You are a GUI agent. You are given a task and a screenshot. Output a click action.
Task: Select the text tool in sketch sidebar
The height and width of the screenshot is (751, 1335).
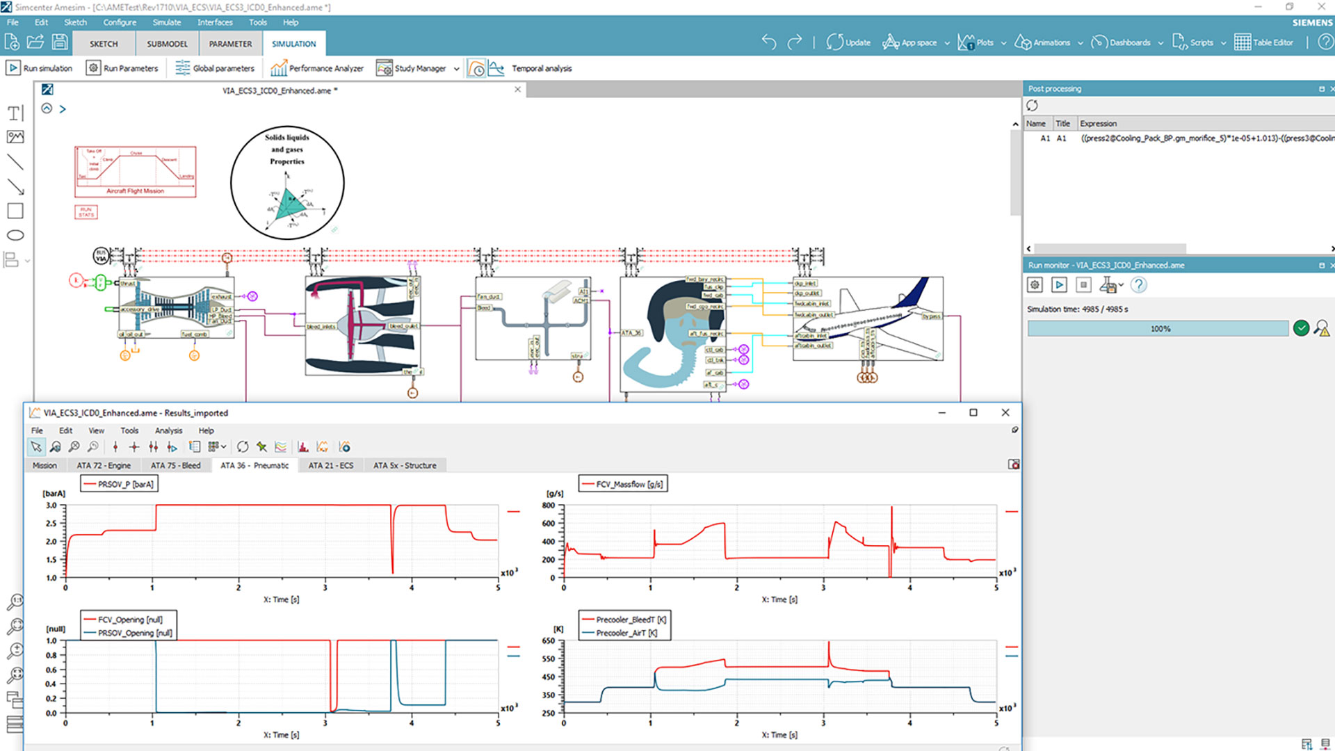point(15,113)
